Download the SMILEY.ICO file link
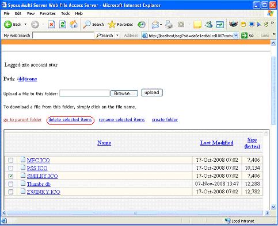This screenshot has width=278, height=226. [43, 176]
